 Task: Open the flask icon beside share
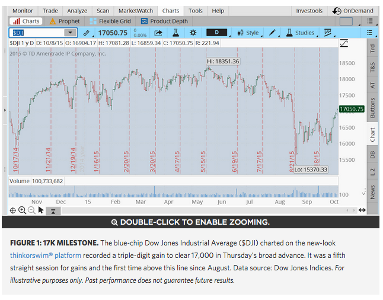coord(175,33)
